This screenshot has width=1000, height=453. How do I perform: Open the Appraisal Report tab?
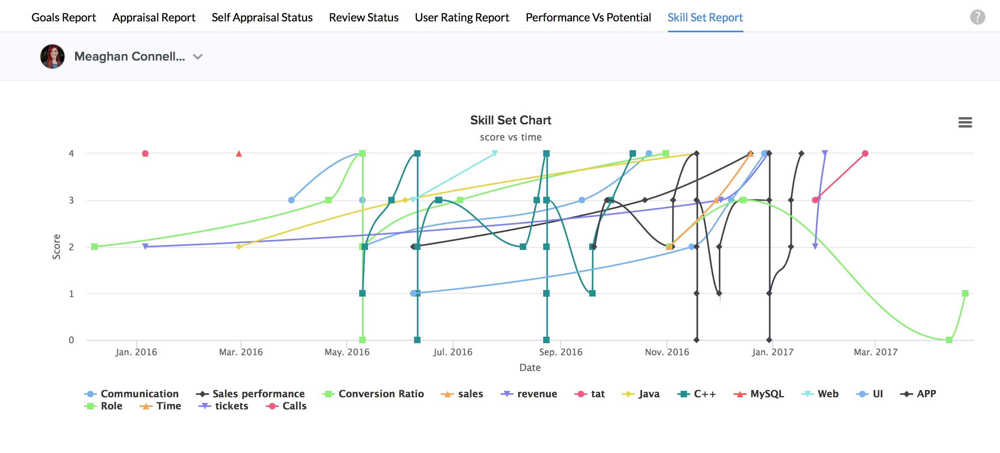tap(154, 17)
